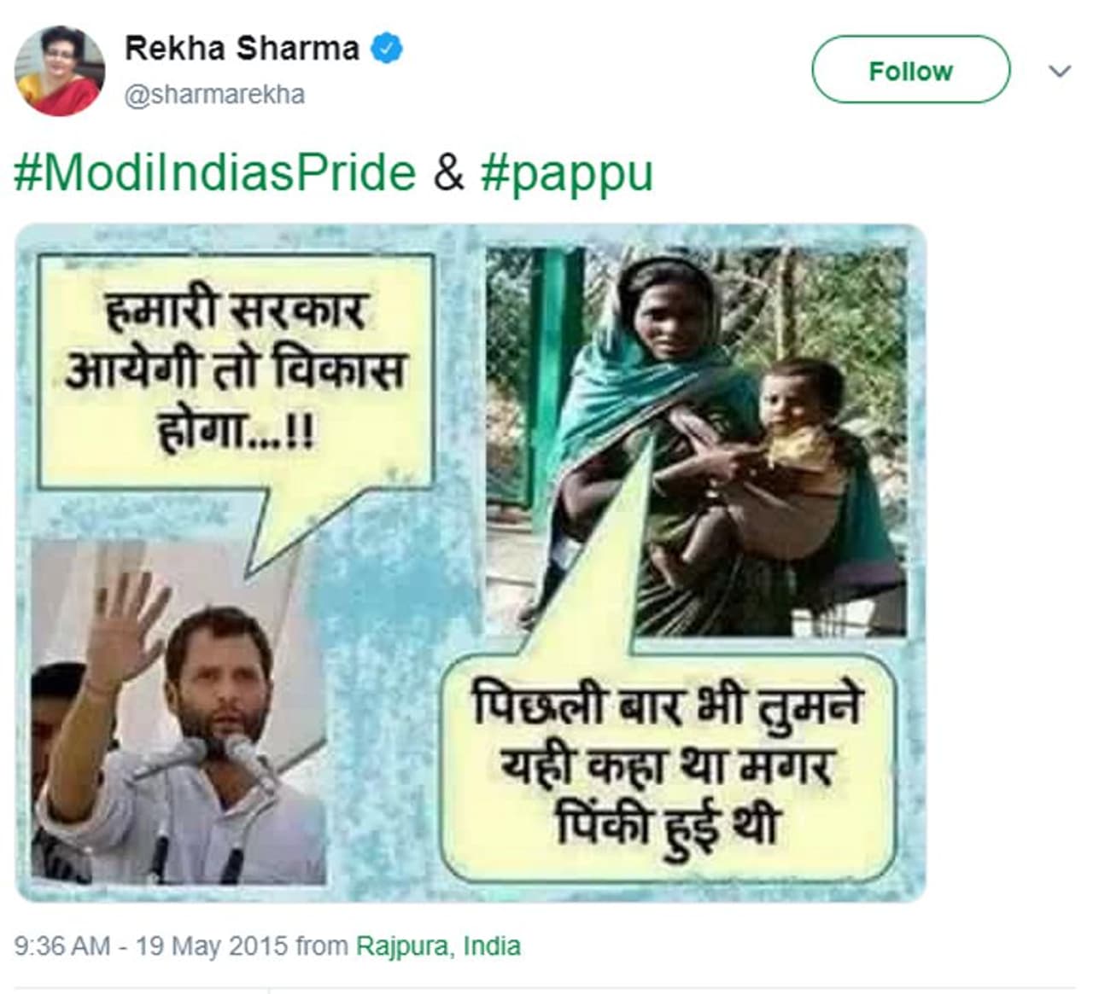Open the Rajpura, India location link
Viewport: 1093px width, 994px height.
pos(438,946)
